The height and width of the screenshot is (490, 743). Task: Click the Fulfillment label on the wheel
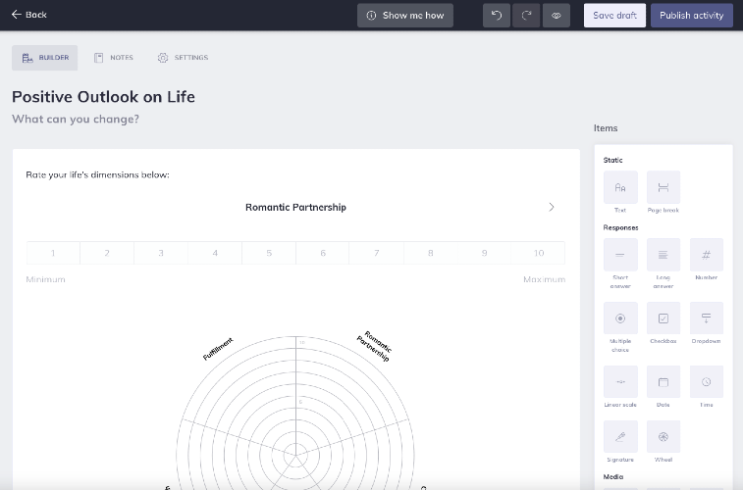218,349
